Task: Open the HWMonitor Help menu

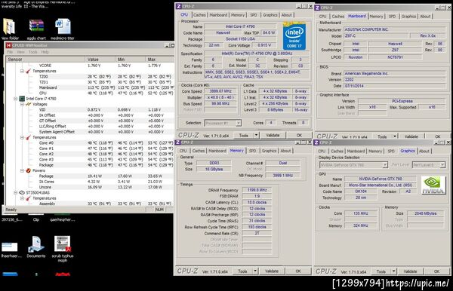Action: (x=45, y=52)
